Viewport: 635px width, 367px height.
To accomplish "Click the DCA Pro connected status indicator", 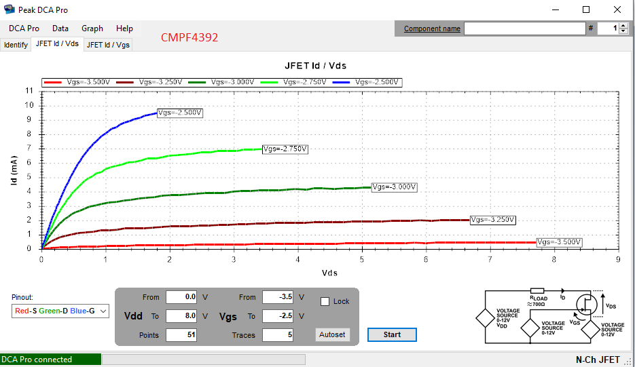I will click(x=51, y=360).
